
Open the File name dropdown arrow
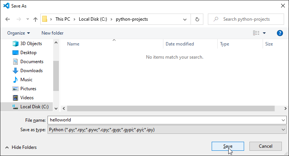(283, 120)
